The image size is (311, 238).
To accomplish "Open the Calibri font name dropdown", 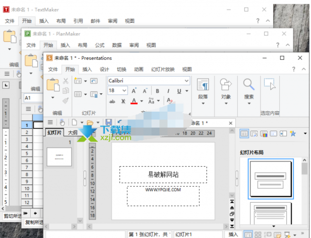I will [x=186, y=81].
